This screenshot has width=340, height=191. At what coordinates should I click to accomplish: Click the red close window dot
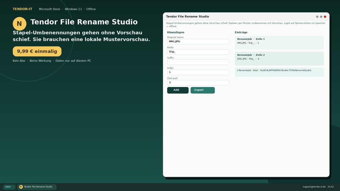click(325, 17)
